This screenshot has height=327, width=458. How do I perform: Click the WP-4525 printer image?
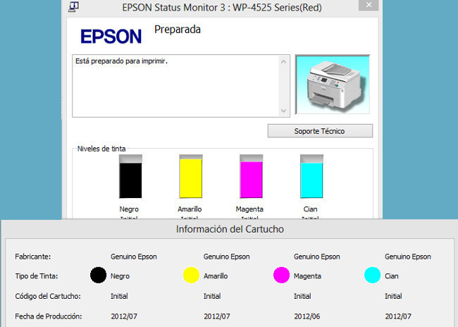pyautogui.click(x=333, y=85)
